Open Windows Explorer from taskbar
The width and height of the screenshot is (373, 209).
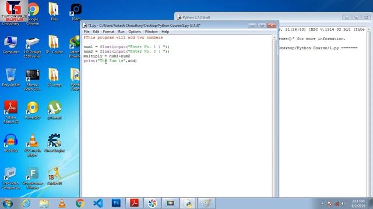[x=44, y=203]
